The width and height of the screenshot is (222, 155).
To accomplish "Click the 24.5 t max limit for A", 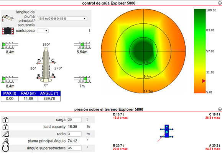I will [213, 149].
